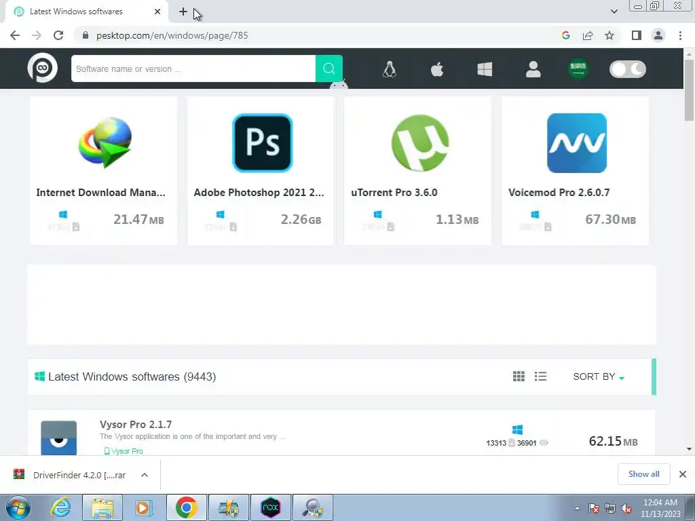
Task: Click 21.47 MB size on IDM card
Action: [x=138, y=219]
